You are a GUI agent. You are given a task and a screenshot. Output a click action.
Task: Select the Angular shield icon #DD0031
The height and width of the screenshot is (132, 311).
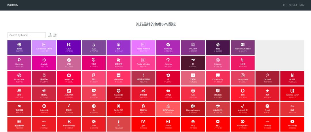(168, 78)
